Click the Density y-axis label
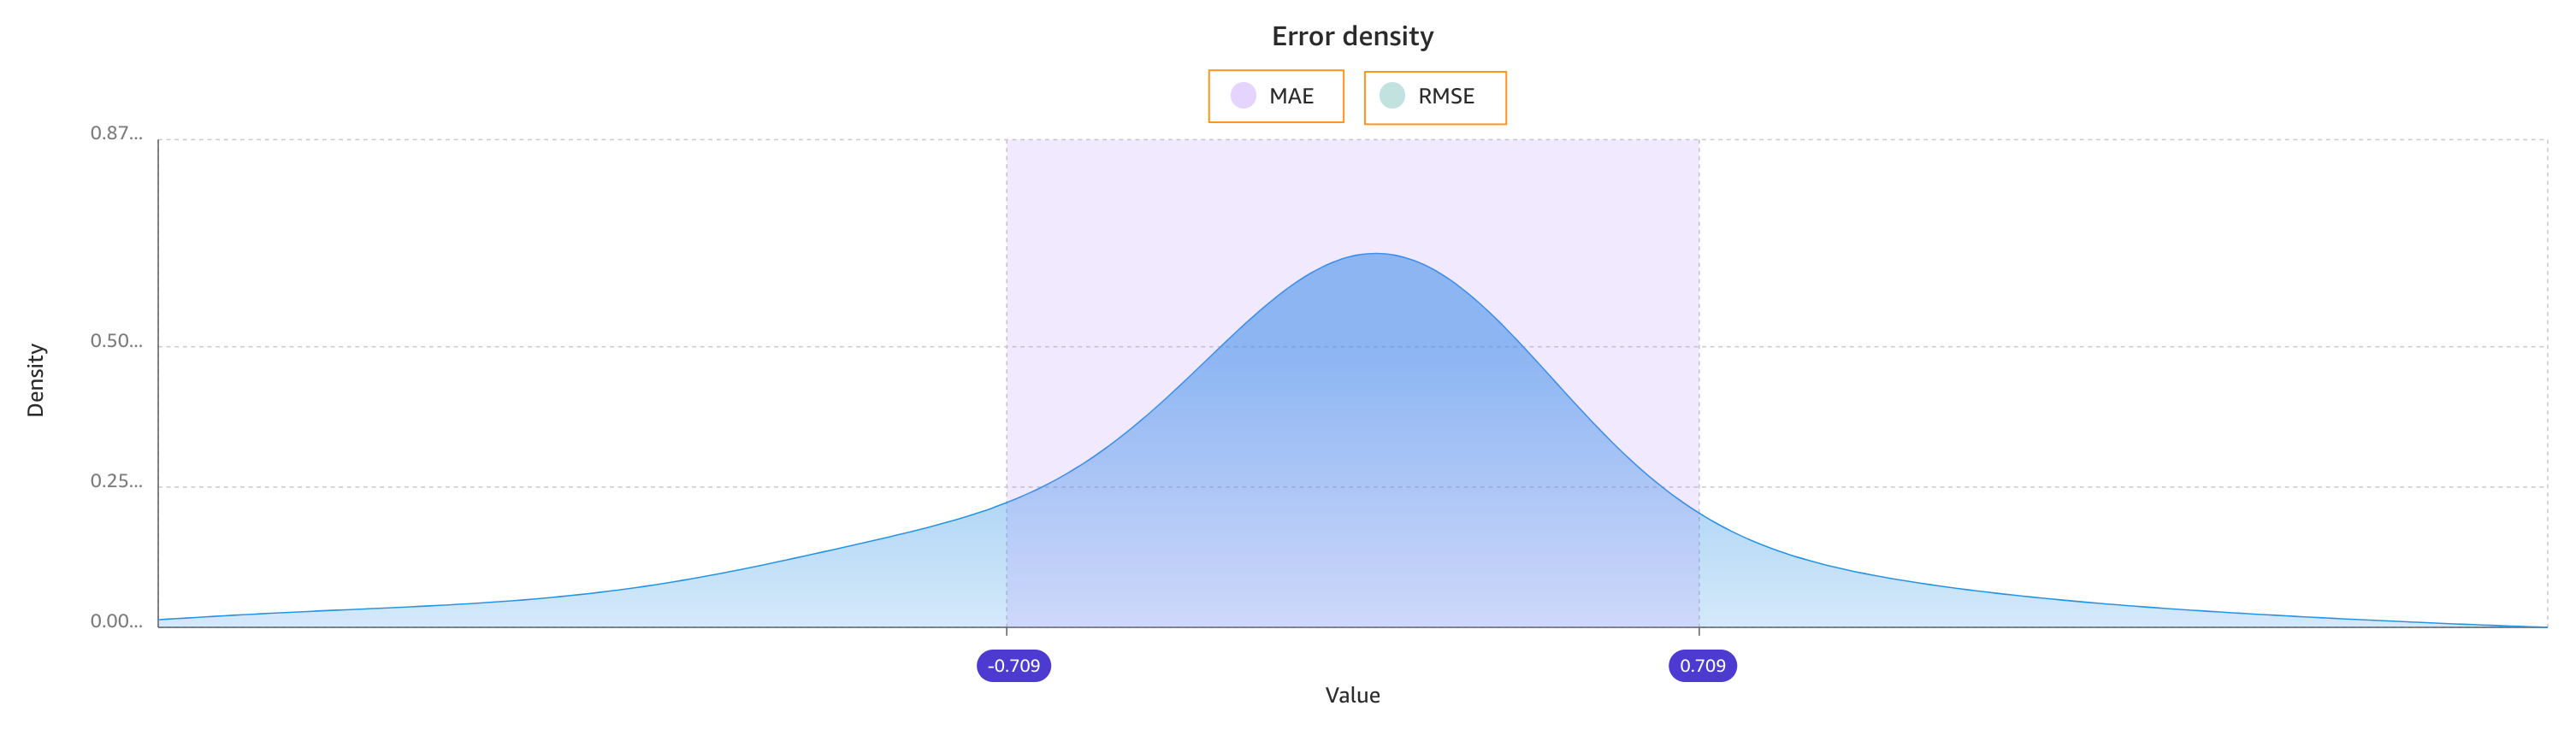This screenshot has width=2576, height=747. pos(36,380)
